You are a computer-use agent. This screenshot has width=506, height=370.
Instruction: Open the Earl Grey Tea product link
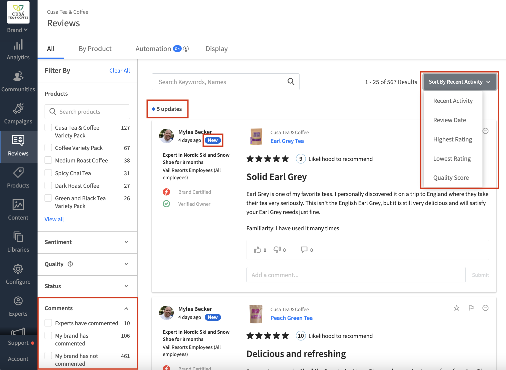click(287, 141)
